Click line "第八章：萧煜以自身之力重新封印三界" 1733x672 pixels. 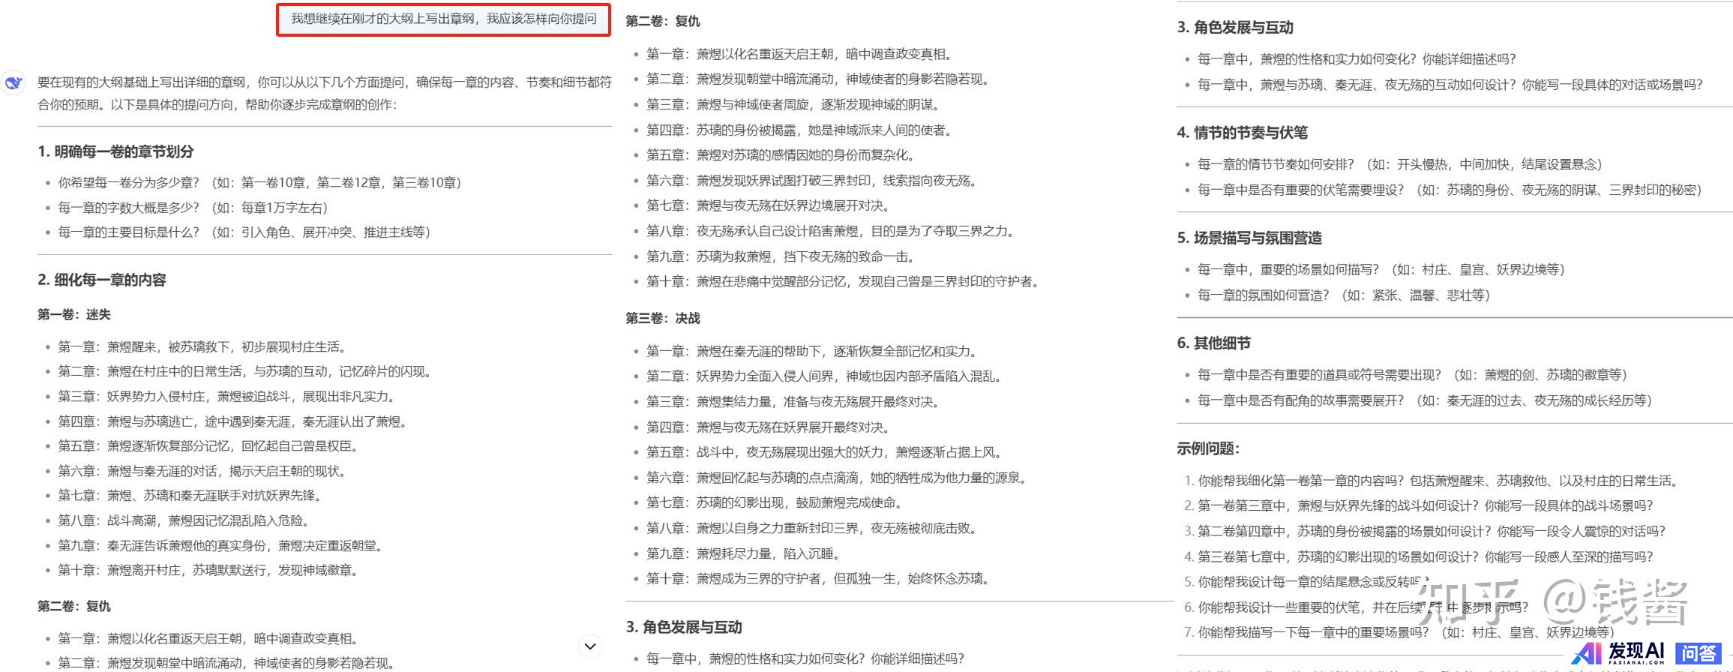[x=812, y=528]
